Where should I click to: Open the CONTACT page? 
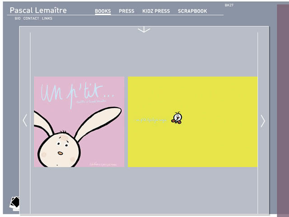tap(31, 18)
